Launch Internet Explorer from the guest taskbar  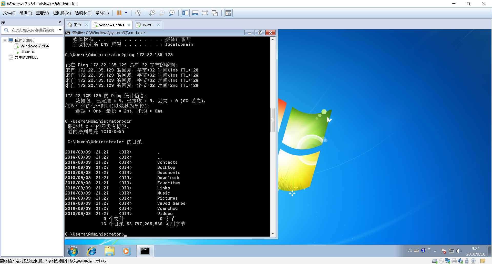[x=91, y=251]
